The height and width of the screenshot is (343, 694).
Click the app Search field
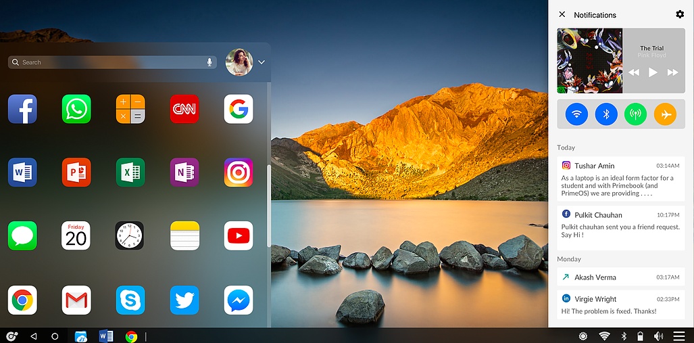112,62
